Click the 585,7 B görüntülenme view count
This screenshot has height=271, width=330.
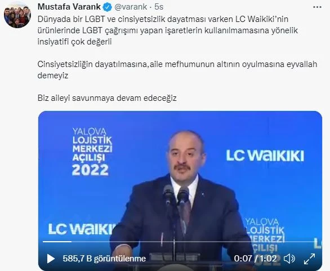pyautogui.click(x=104, y=259)
